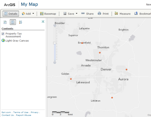Screen dimensions: 151x117
Task: Click the Save disk icon
Action: click(x=65, y=14)
